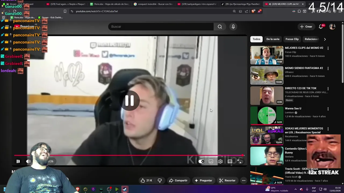Viewport: 344px width, 193px height.
Task: Open the Stream - Kick Dashb... bookmark
Action: pos(50,17)
